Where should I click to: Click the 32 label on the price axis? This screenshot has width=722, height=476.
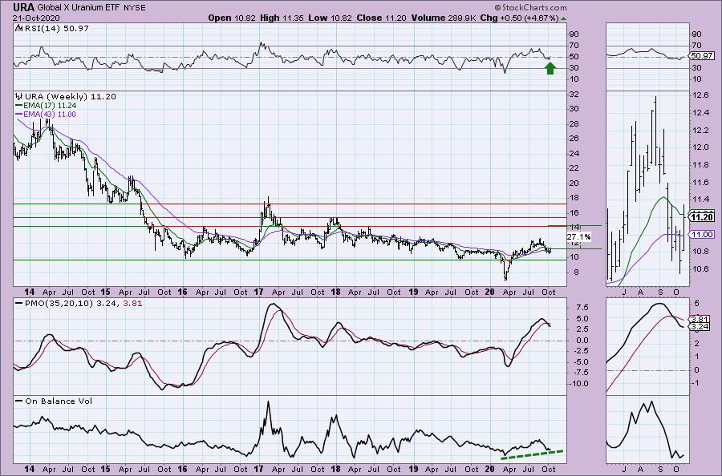[x=574, y=95]
